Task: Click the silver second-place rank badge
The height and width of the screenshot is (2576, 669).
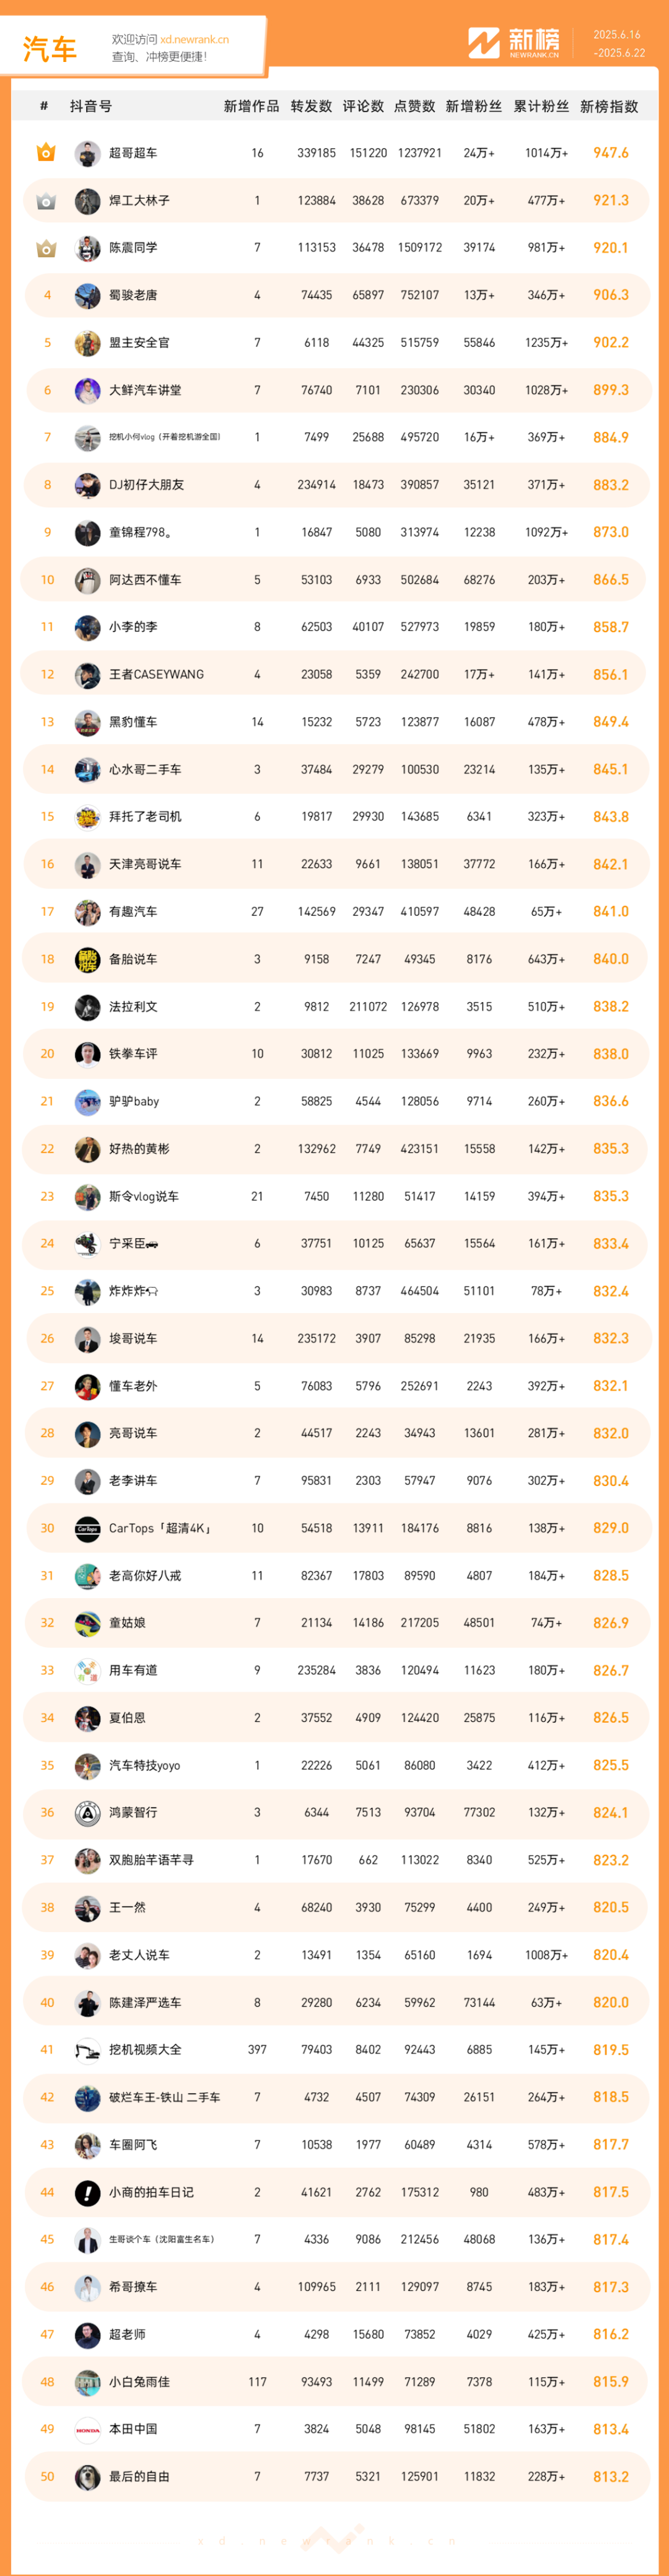Action: point(46,201)
